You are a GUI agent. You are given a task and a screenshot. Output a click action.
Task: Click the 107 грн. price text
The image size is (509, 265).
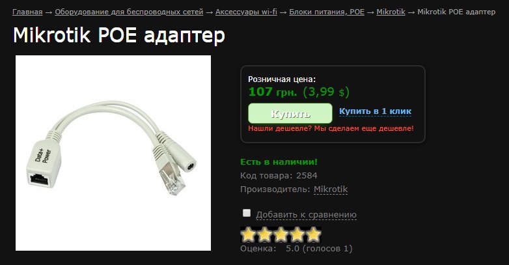[273, 92]
